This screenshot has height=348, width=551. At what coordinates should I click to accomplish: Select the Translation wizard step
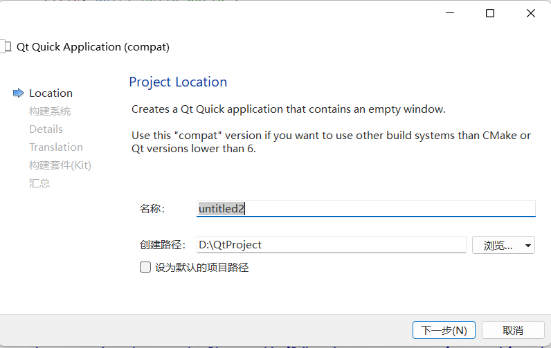(56, 147)
